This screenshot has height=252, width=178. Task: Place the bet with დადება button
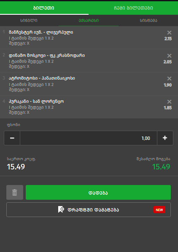pos(98,193)
